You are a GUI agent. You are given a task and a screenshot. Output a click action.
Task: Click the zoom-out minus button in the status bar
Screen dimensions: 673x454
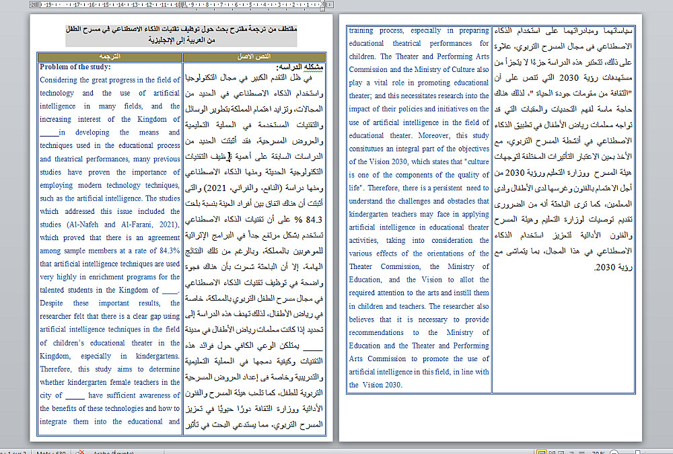coord(614,452)
